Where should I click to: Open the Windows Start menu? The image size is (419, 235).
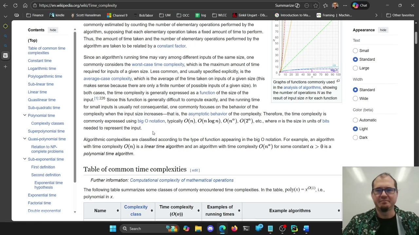click(x=113, y=228)
